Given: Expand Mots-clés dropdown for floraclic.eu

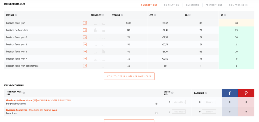Looking at the screenshot, I should [x=179, y=112].
